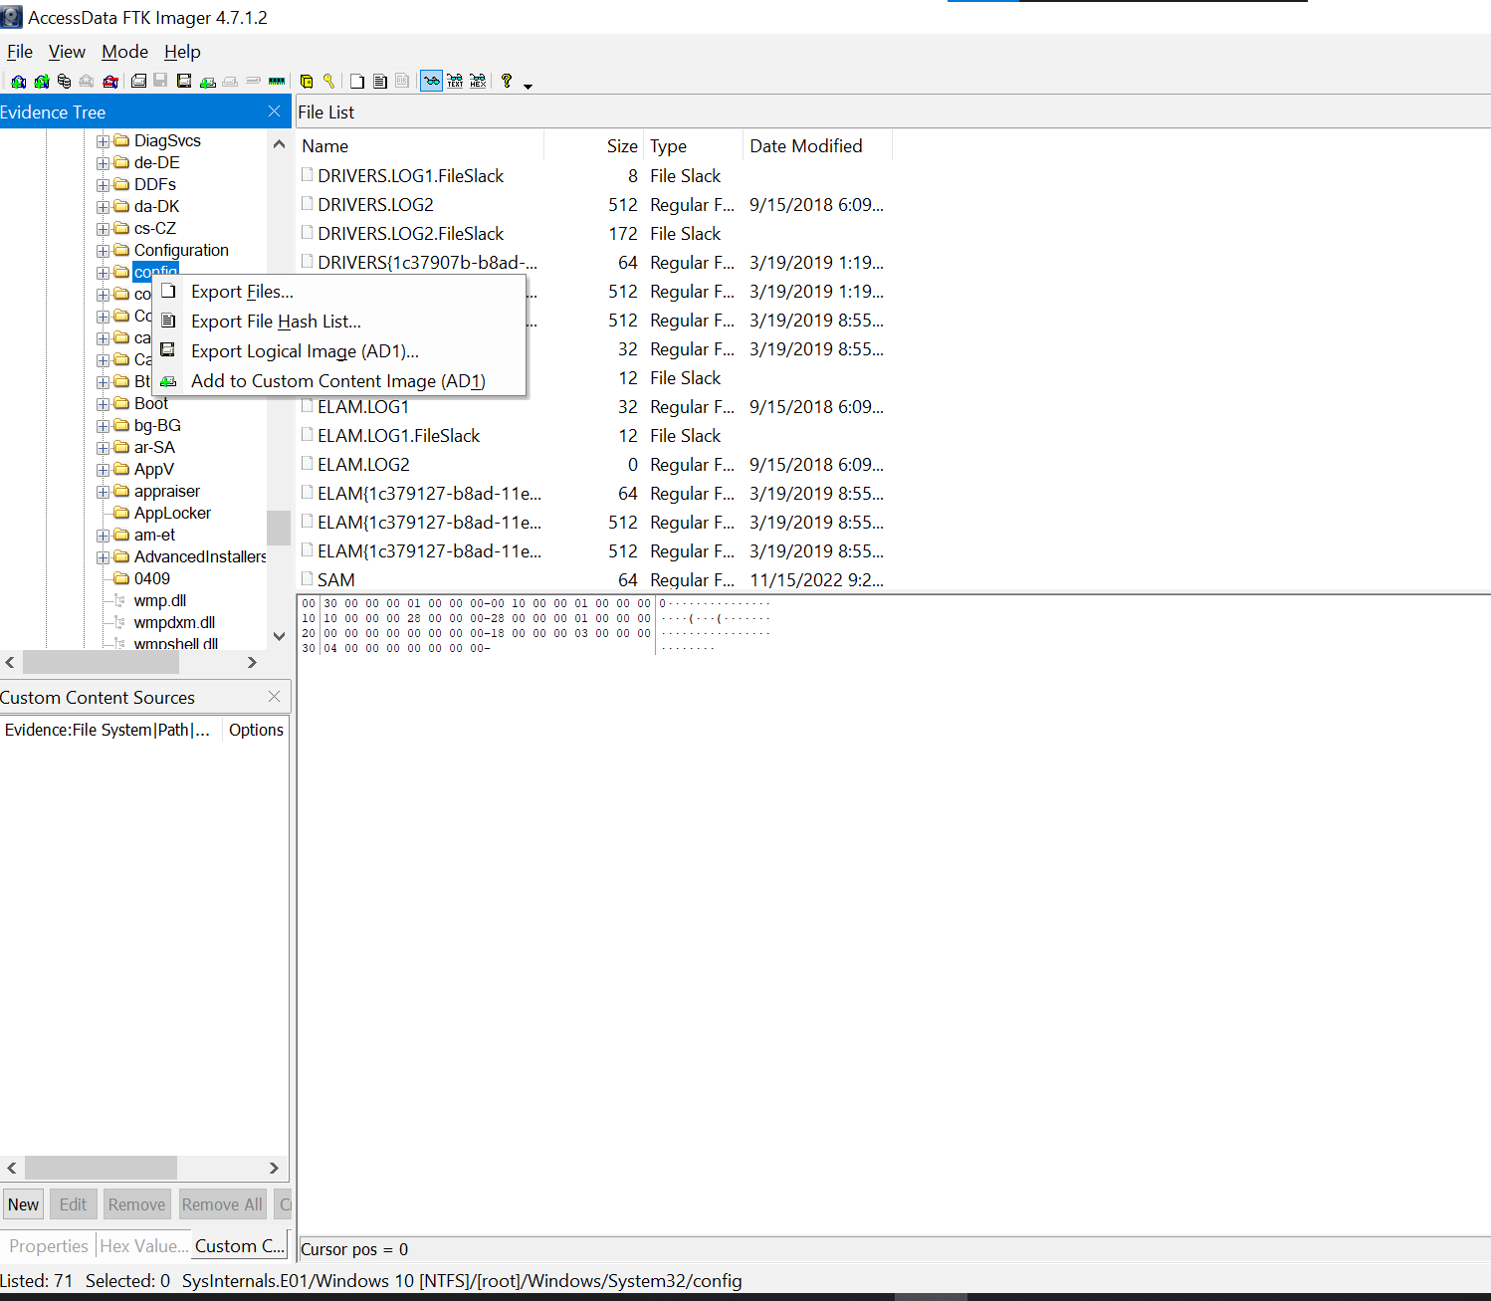Image resolution: width=1491 pixels, height=1301 pixels.
Task: Click the Create Disk Image icon
Action: click(x=139, y=82)
